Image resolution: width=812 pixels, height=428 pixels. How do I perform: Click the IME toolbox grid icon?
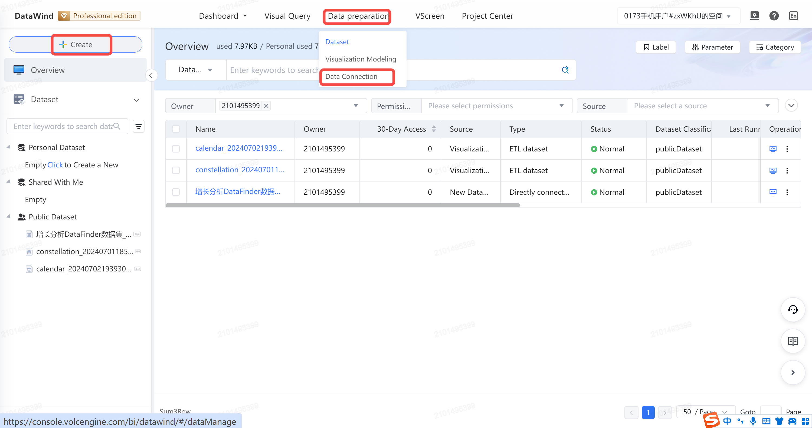(806, 421)
